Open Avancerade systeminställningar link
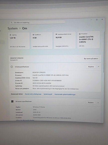This screenshot has height=145, width=108. click(65, 94)
